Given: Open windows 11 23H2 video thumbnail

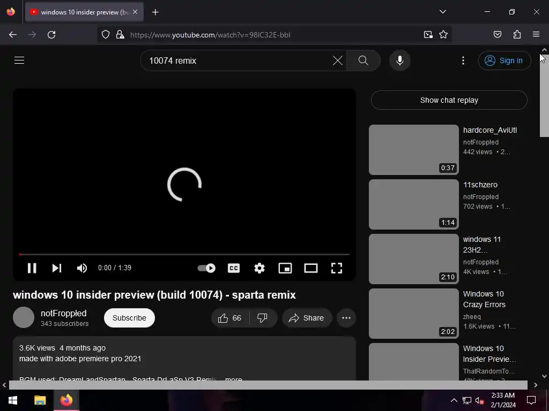Looking at the screenshot, I should coord(413,258).
